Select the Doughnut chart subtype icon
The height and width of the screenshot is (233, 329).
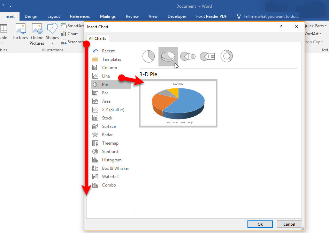click(x=227, y=56)
